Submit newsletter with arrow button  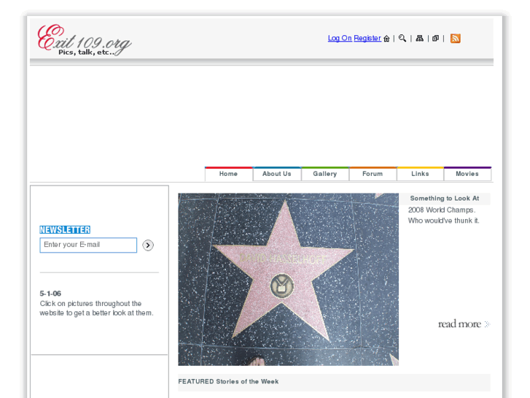(148, 245)
